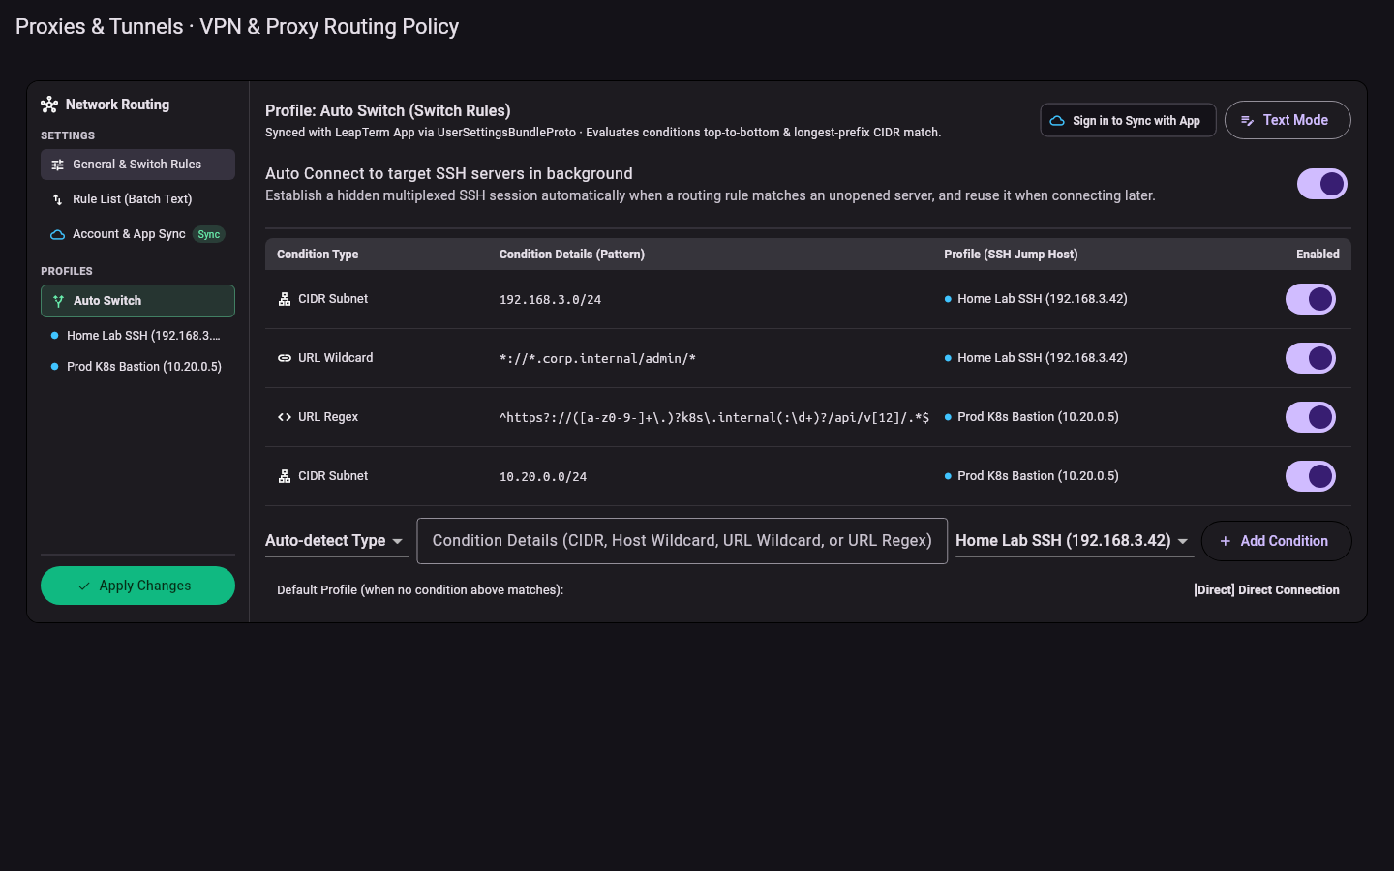The image size is (1394, 871).
Task: Click the cloud icon beside Account & App Sync
Action: (58, 234)
